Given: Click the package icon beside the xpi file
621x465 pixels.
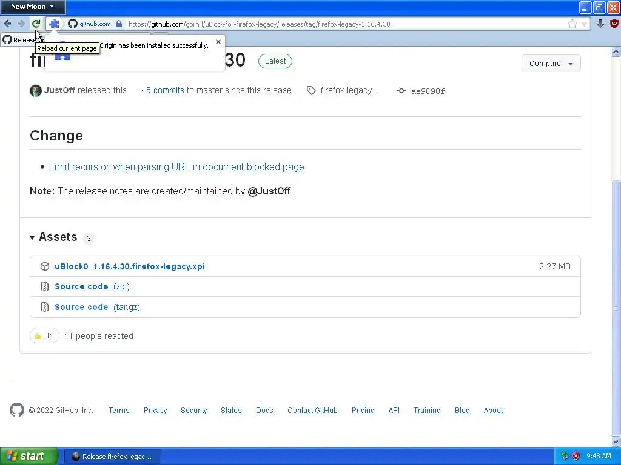Looking at the screenshot, I should click(x=45, y=266).
